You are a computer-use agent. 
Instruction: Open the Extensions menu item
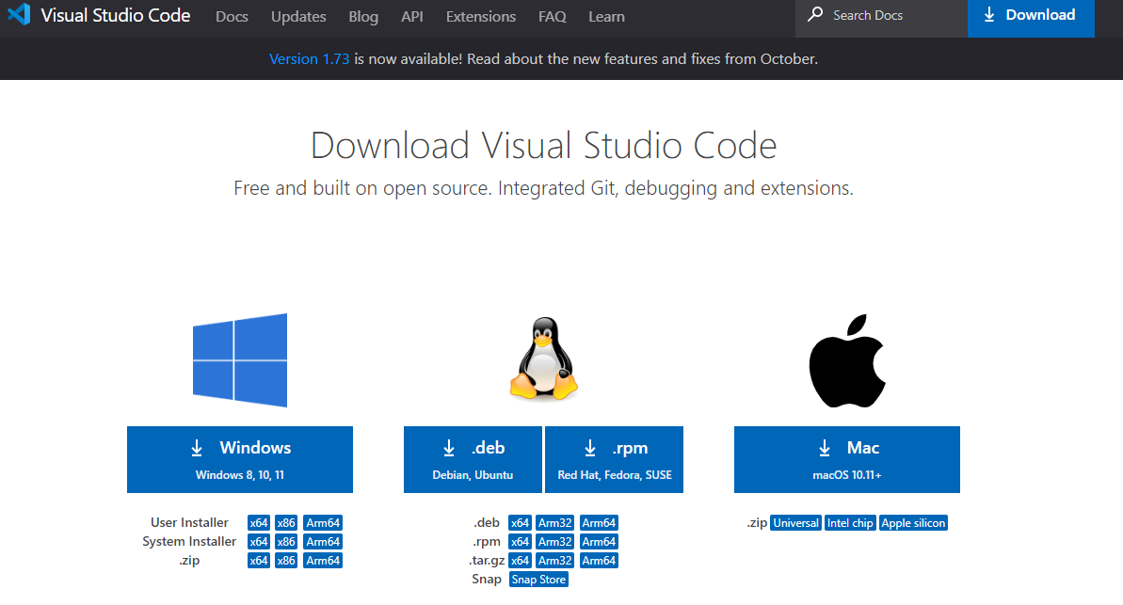pos(480,16)
